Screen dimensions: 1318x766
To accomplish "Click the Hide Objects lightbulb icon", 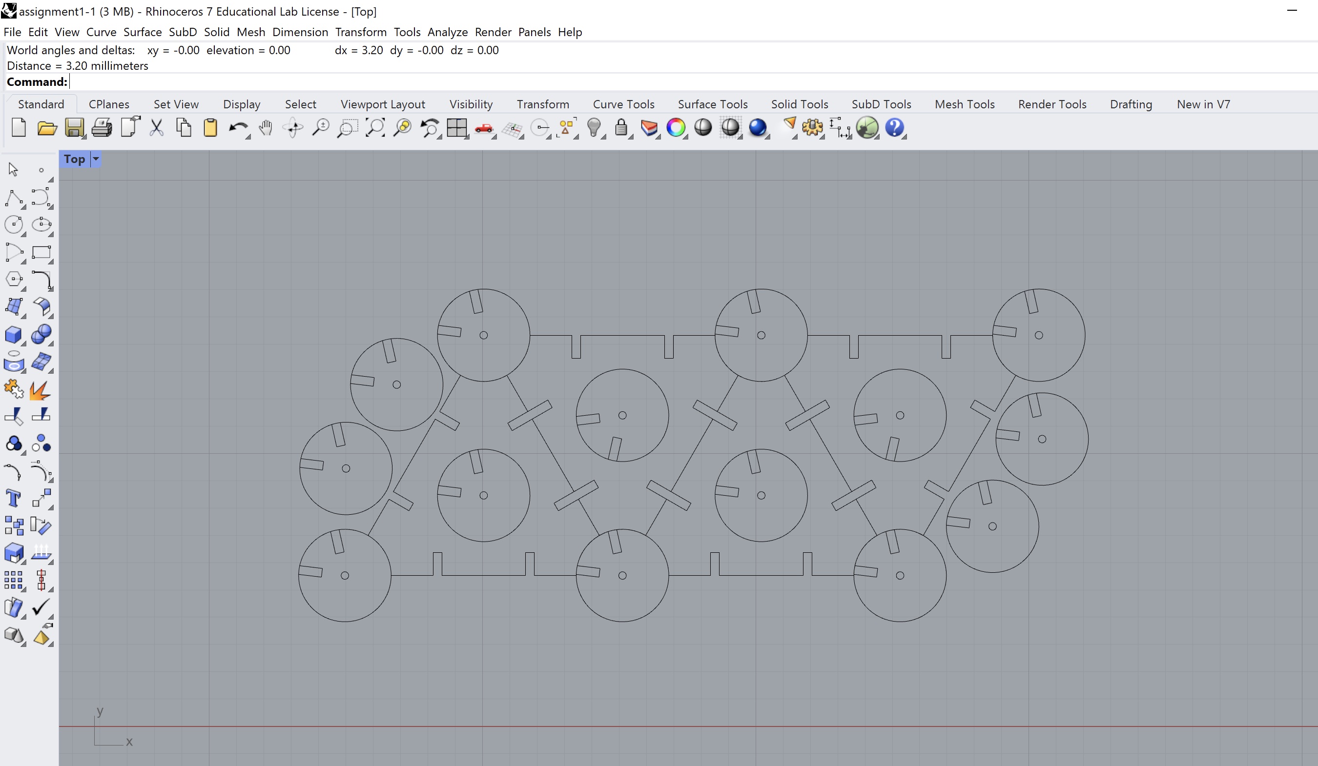I will click(x=594, y=127).
